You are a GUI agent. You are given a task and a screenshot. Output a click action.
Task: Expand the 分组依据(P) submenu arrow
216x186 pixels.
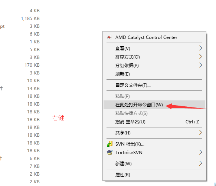pos(200,65)
